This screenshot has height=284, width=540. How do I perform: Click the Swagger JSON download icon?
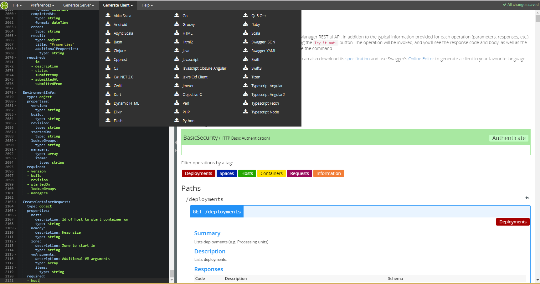pos(246,42)
